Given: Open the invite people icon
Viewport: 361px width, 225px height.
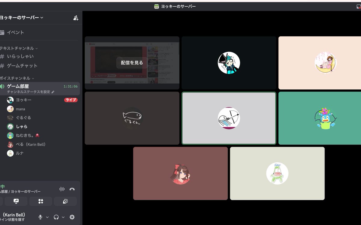Looking at the screenshot, I should pos(76,18).
